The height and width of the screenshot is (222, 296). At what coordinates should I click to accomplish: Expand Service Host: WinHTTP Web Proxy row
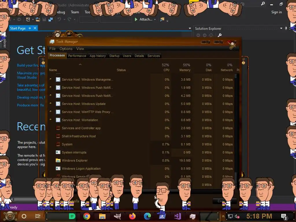coord(51,112)
